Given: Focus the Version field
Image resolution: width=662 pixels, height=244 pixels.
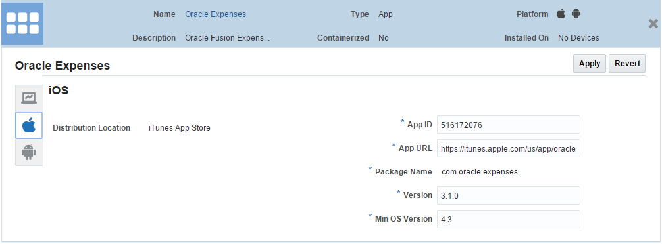Looking at the screenshot, I should 508,195.
